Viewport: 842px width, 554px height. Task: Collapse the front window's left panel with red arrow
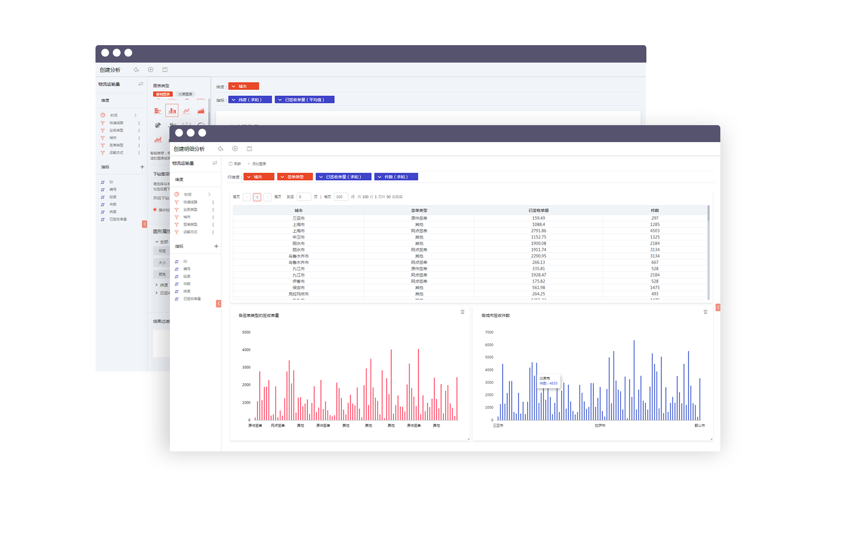click(219, 304)
